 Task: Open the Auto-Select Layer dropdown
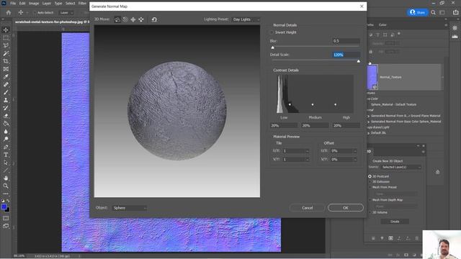tap(66, 13)
